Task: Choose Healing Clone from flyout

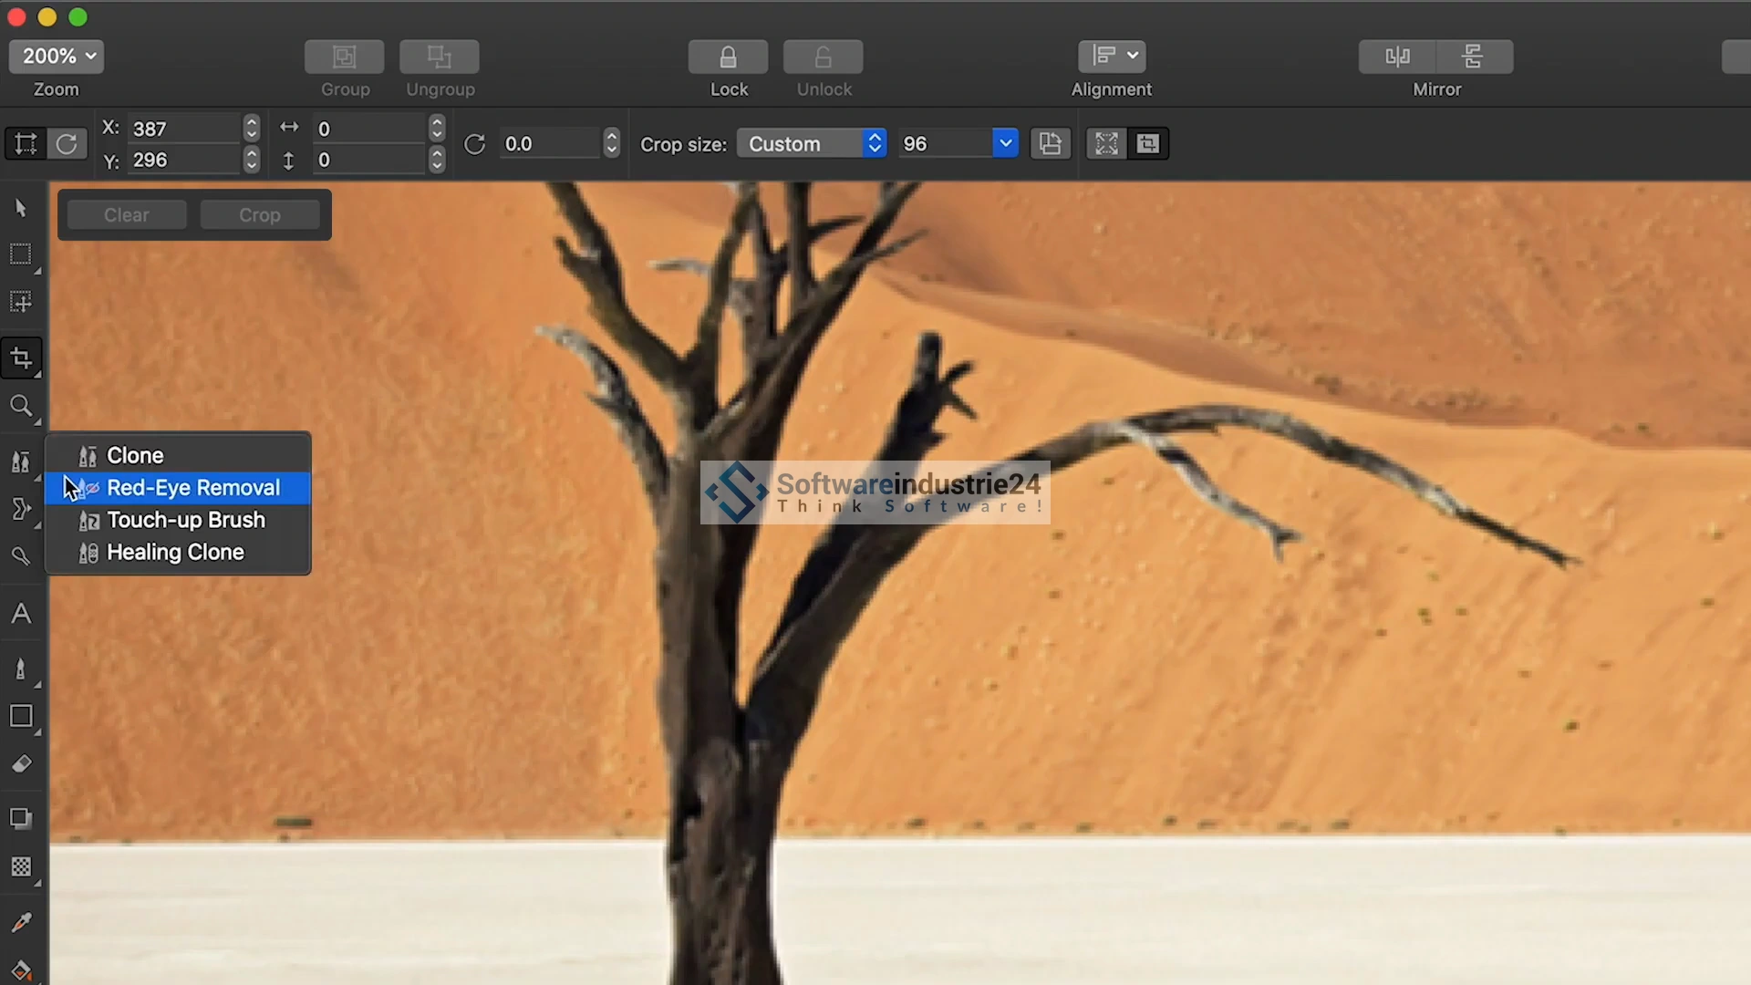Action: pyautogui.click(x=175, y=553)
